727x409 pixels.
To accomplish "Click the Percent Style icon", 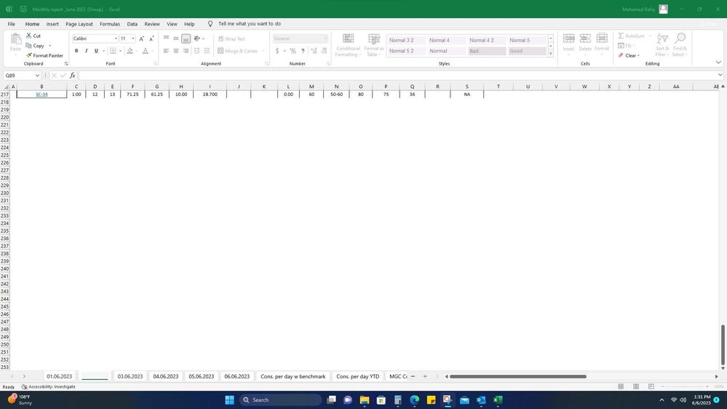I will (x=293, y=50).
